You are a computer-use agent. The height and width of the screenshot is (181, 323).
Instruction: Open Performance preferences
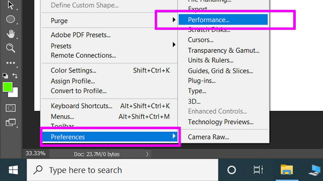pyautogui.click(x=223, y=20)
